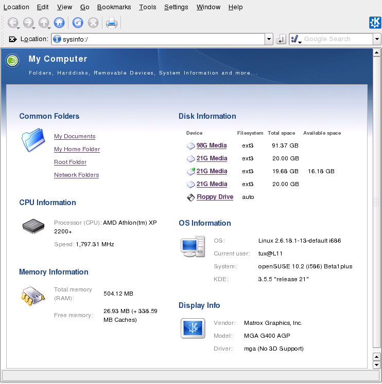Click the 1,797.31 MHz speed value

tap(95, 244)
